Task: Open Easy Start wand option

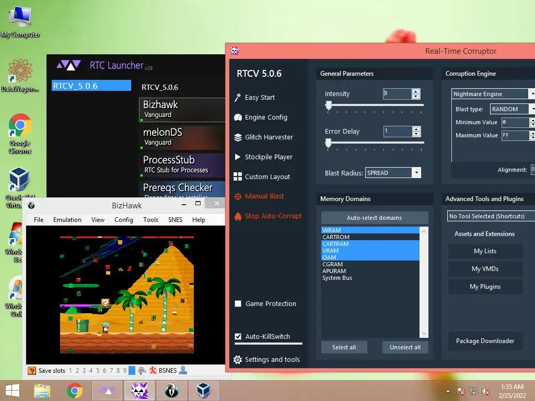Action: point(254,98)
